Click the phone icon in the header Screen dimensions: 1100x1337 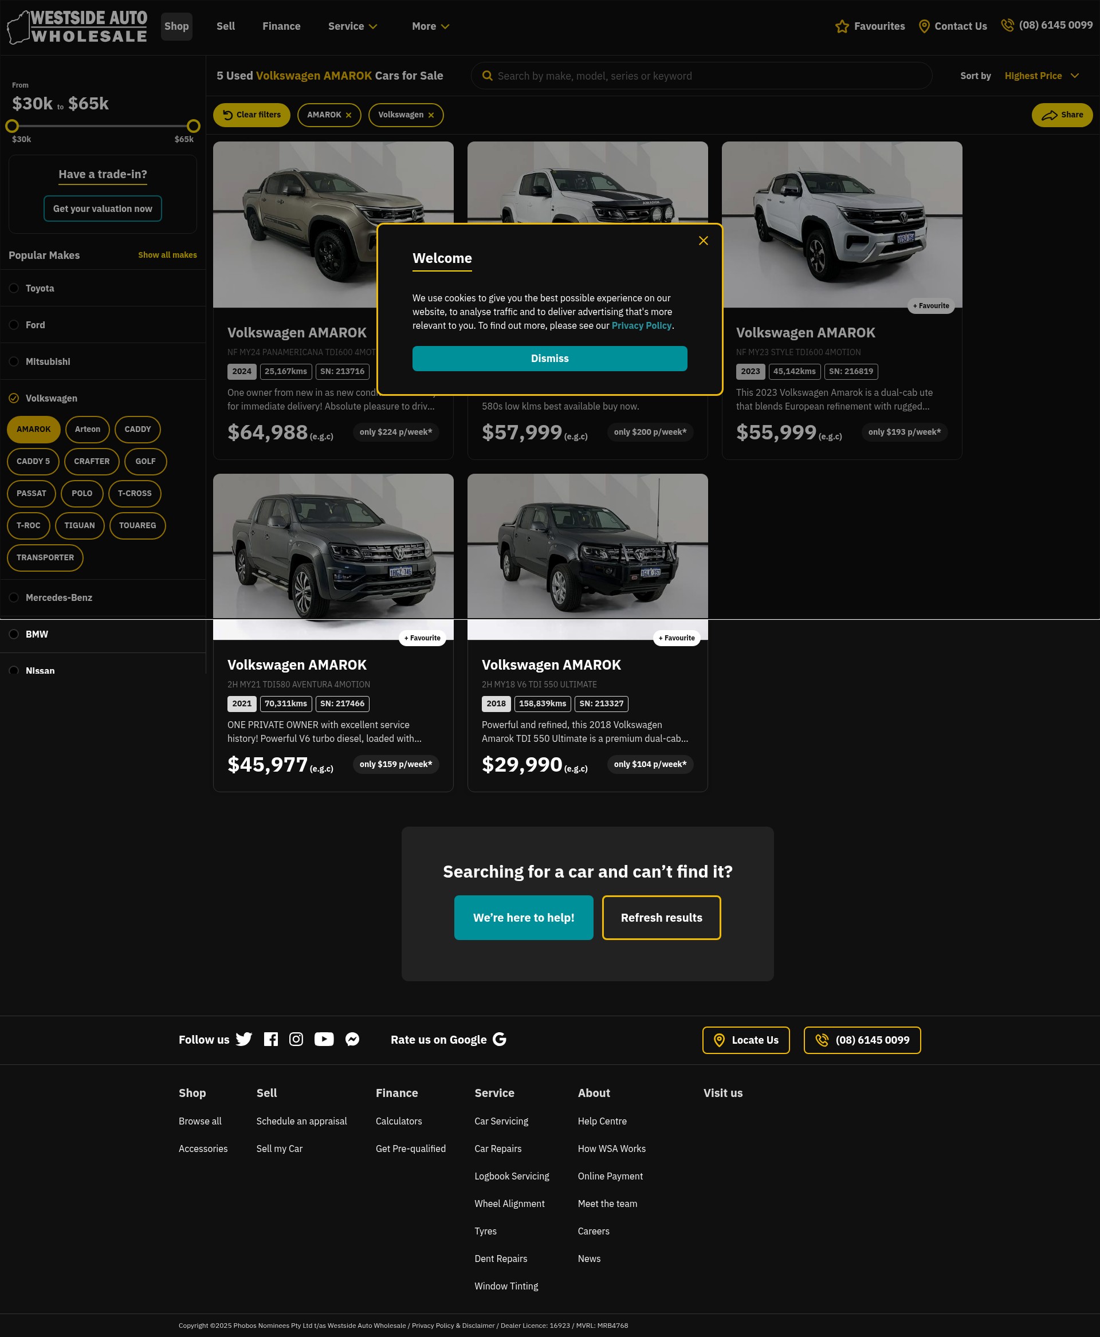[x=1007, y=25]
